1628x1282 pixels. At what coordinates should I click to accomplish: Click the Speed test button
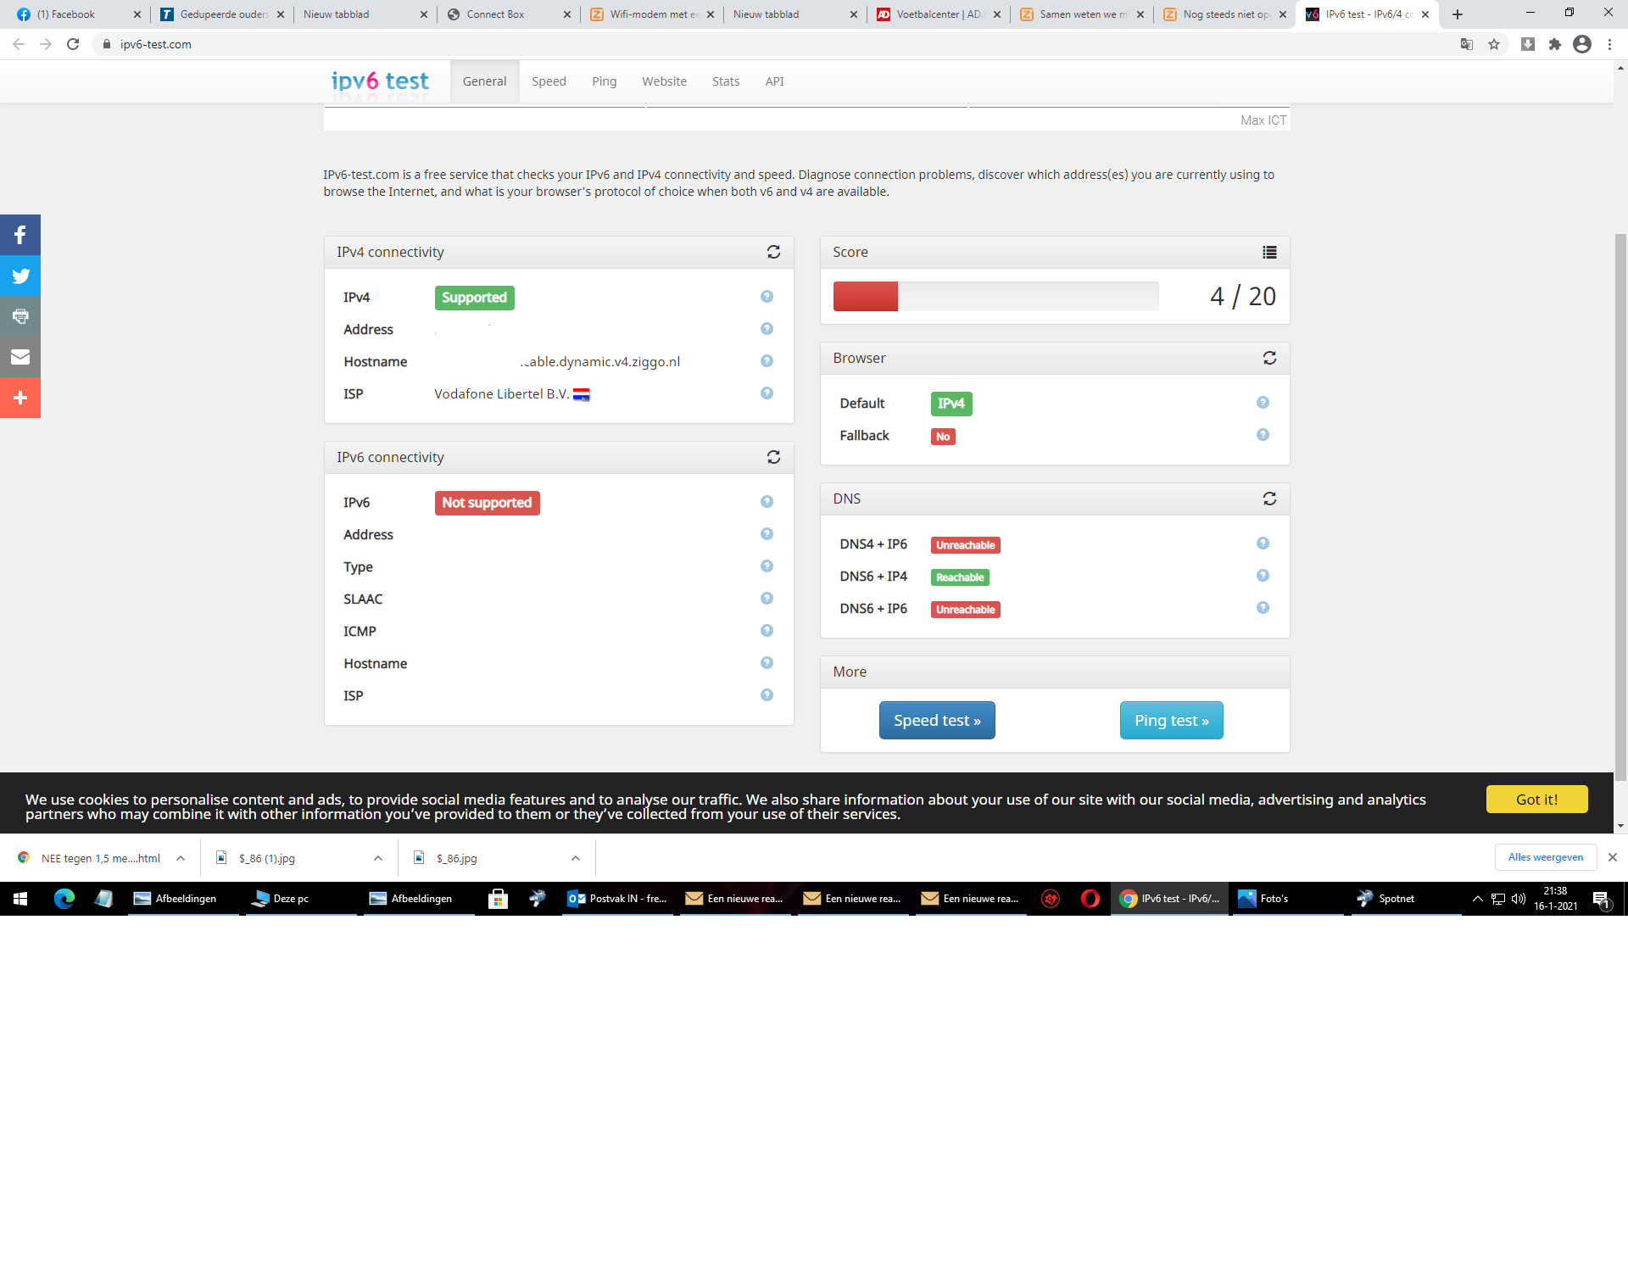coord(936,720)
